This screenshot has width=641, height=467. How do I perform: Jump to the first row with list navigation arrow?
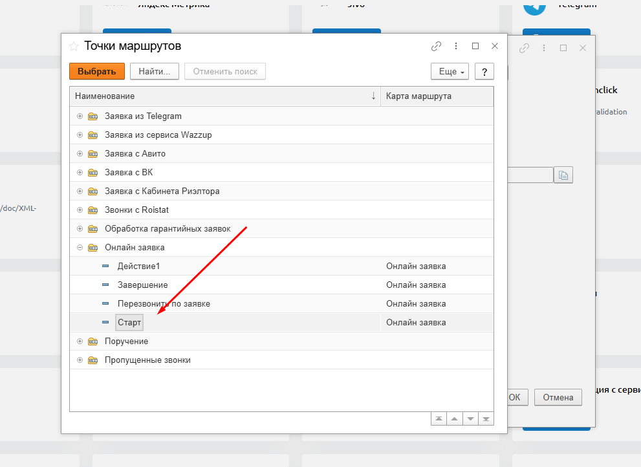439,418
